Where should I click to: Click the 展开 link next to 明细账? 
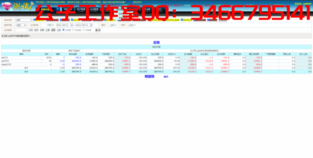click(x=166, y=77)
